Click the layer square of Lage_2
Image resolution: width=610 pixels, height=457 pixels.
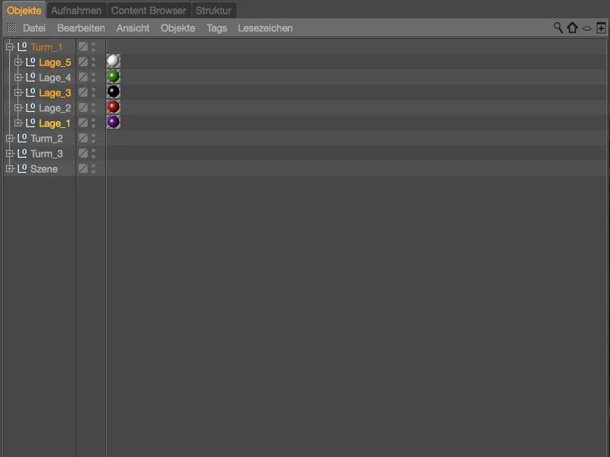[83, 107]
